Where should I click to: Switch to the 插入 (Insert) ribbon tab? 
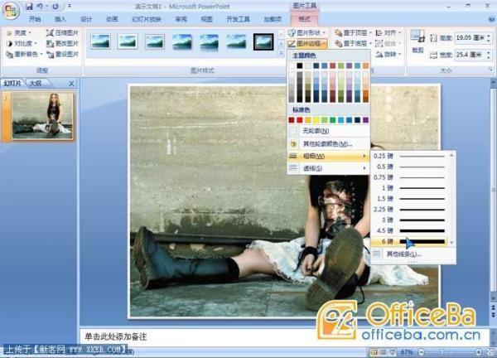click(60, 18)
